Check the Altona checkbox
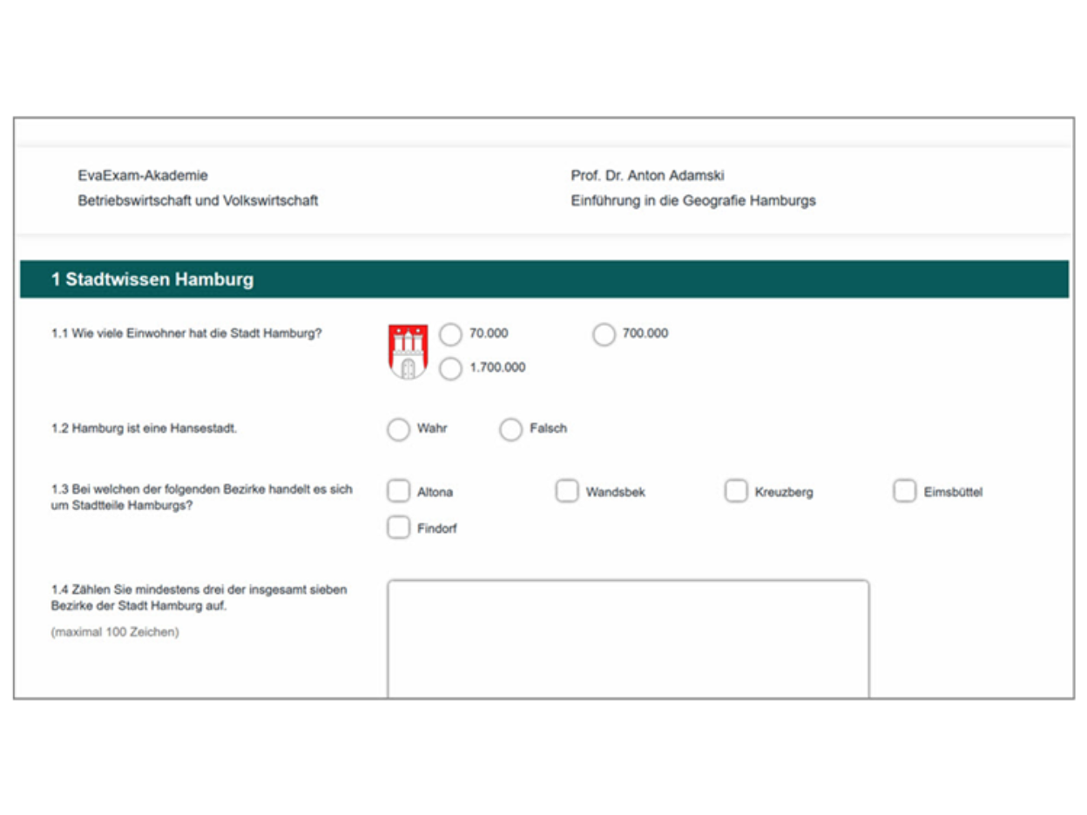This screenshot has width=1087, height=815. (398, 492)
